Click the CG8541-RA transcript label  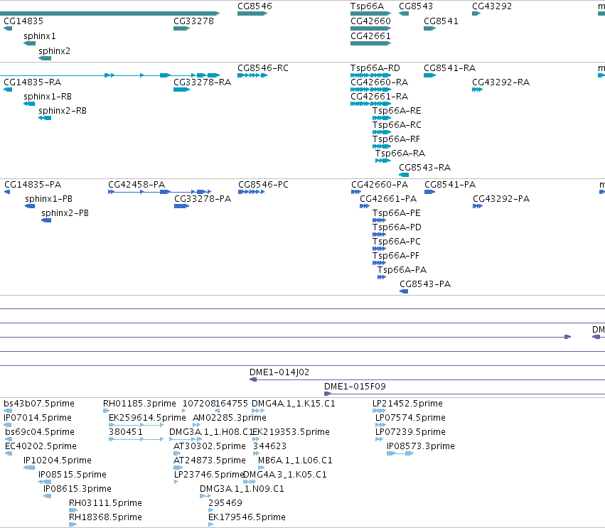point(449,68)
